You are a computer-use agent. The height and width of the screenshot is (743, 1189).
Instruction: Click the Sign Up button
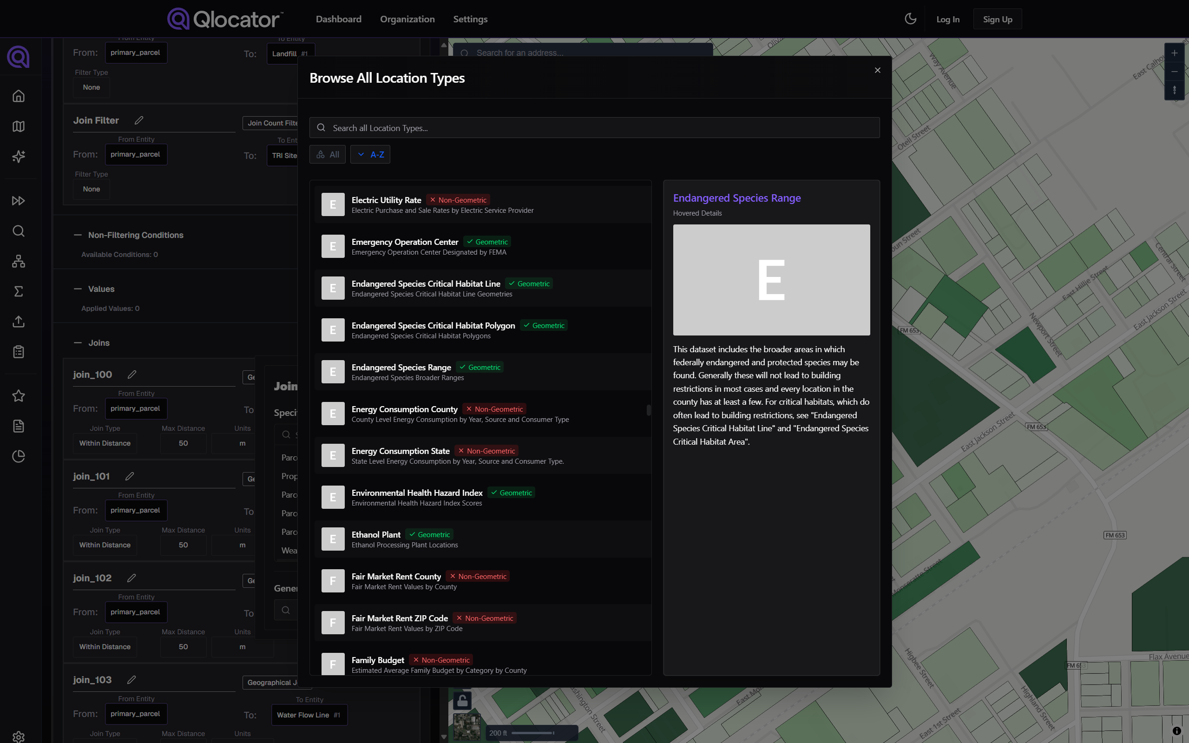pyautogui.click(x=998, y=19)
